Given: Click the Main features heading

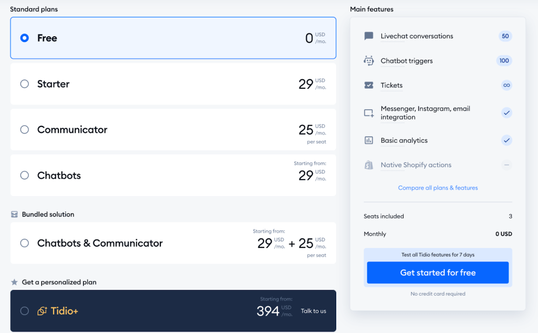Looking at the screenshot, I should 371,9.
